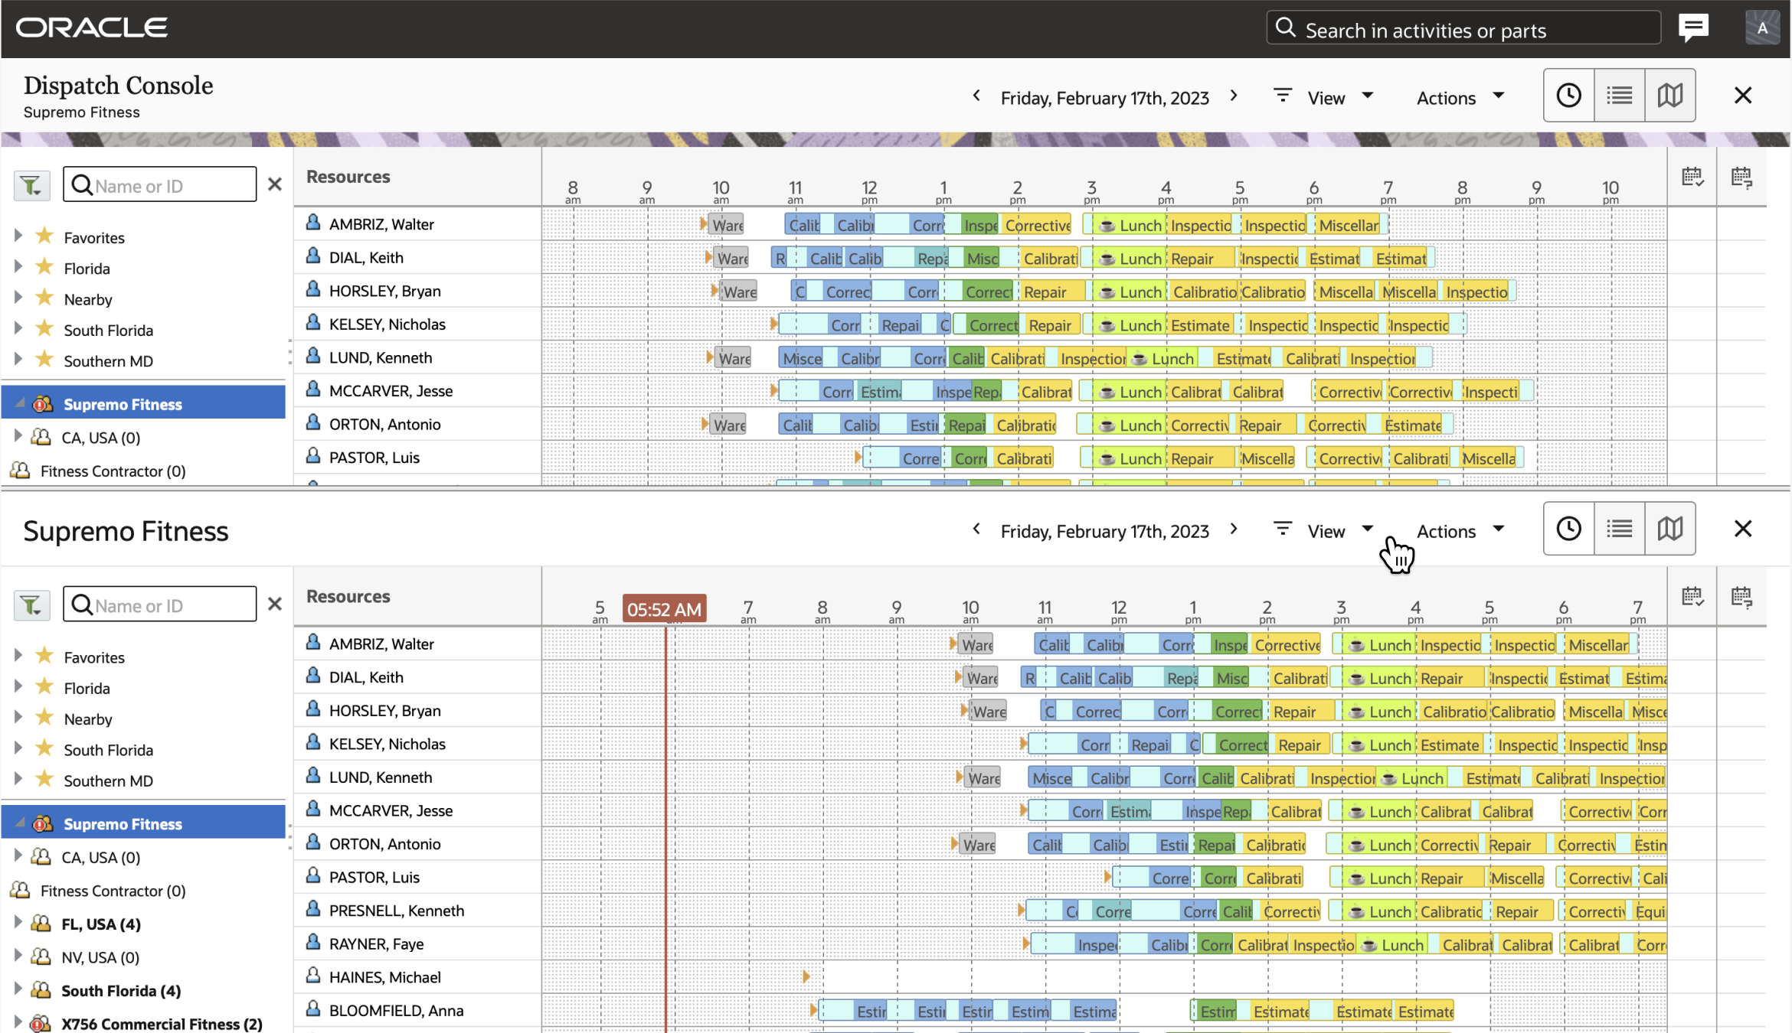1792x1033 pixels.
Task: Select Lunch activity for AMBRIZ, Walter in upper panel
Action: tap(1129, 225)
